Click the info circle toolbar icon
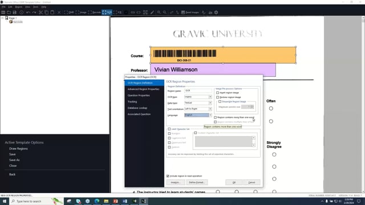This screenshot has height=205, width=365. click(x=22, y=13)
